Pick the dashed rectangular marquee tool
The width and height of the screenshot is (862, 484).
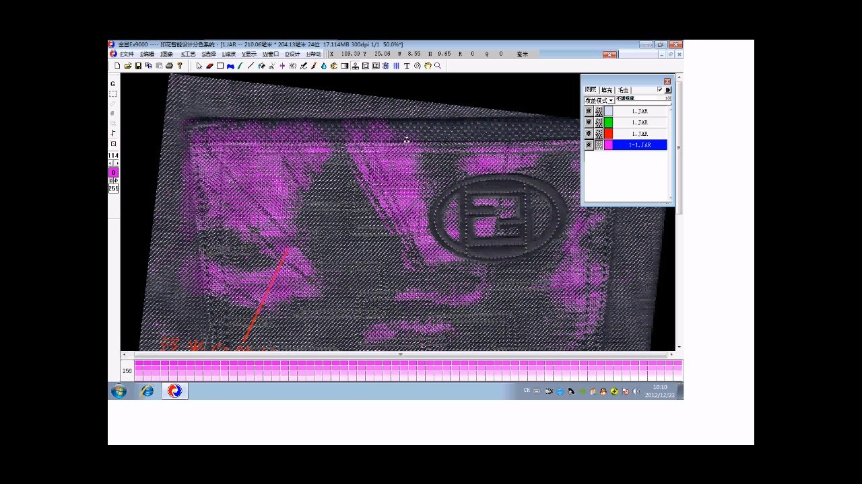point(113,94)
